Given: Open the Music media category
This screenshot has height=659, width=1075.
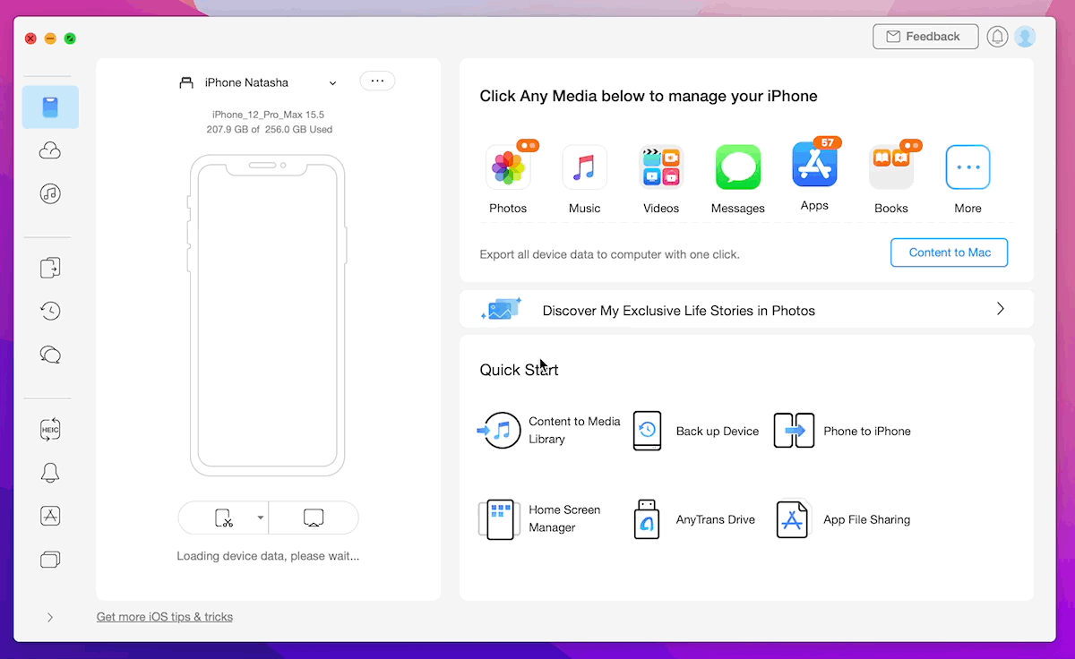Looking at the screenshot, I should coord(584,179).
